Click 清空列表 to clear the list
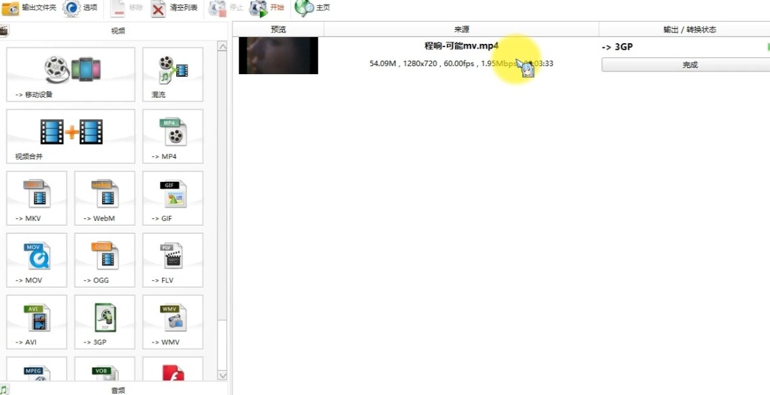 coord(175,8)
